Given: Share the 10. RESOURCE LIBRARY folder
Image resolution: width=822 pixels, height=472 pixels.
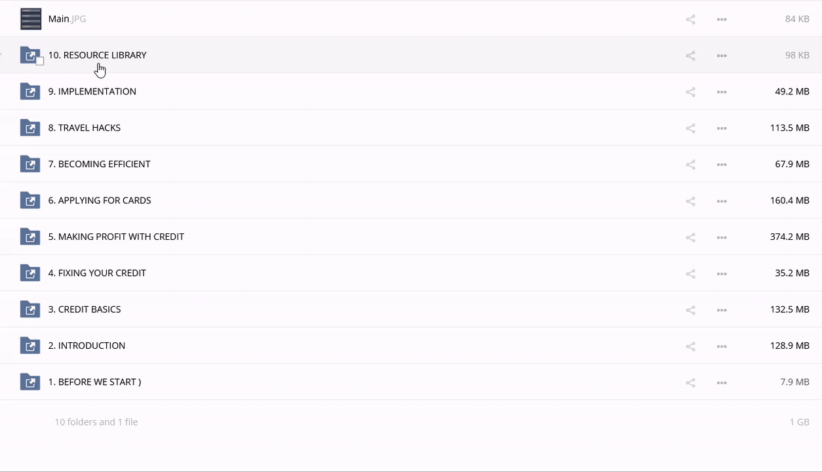Looking at the screenshot, I should click(690, 56).
